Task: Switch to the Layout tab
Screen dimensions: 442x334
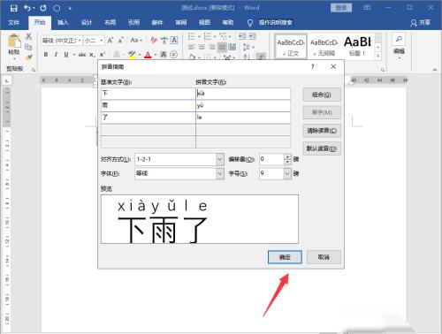Action: pyautogui.click(x=110, y=22)
